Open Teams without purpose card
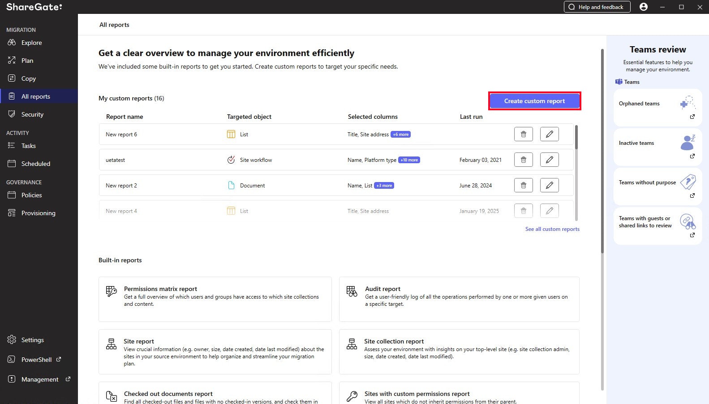Viewport: 709px width, 404px height. [x=657, y=187]
